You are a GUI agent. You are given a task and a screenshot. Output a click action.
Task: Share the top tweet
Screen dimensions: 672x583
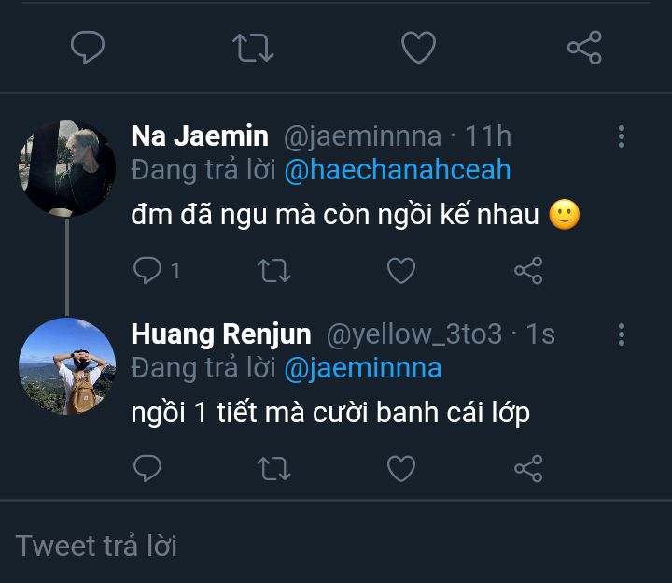coord(584,47)
